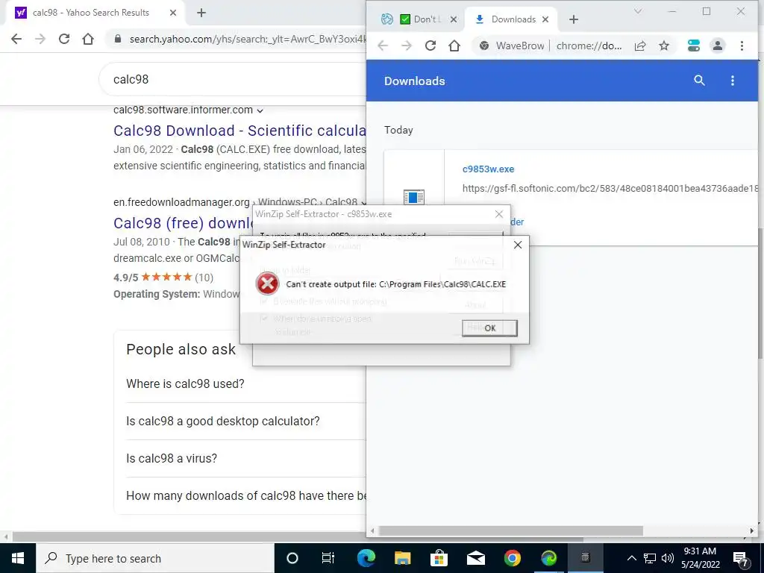
Task: Click Downloads page horizontal scrollbar
Action: coord(510,530)
